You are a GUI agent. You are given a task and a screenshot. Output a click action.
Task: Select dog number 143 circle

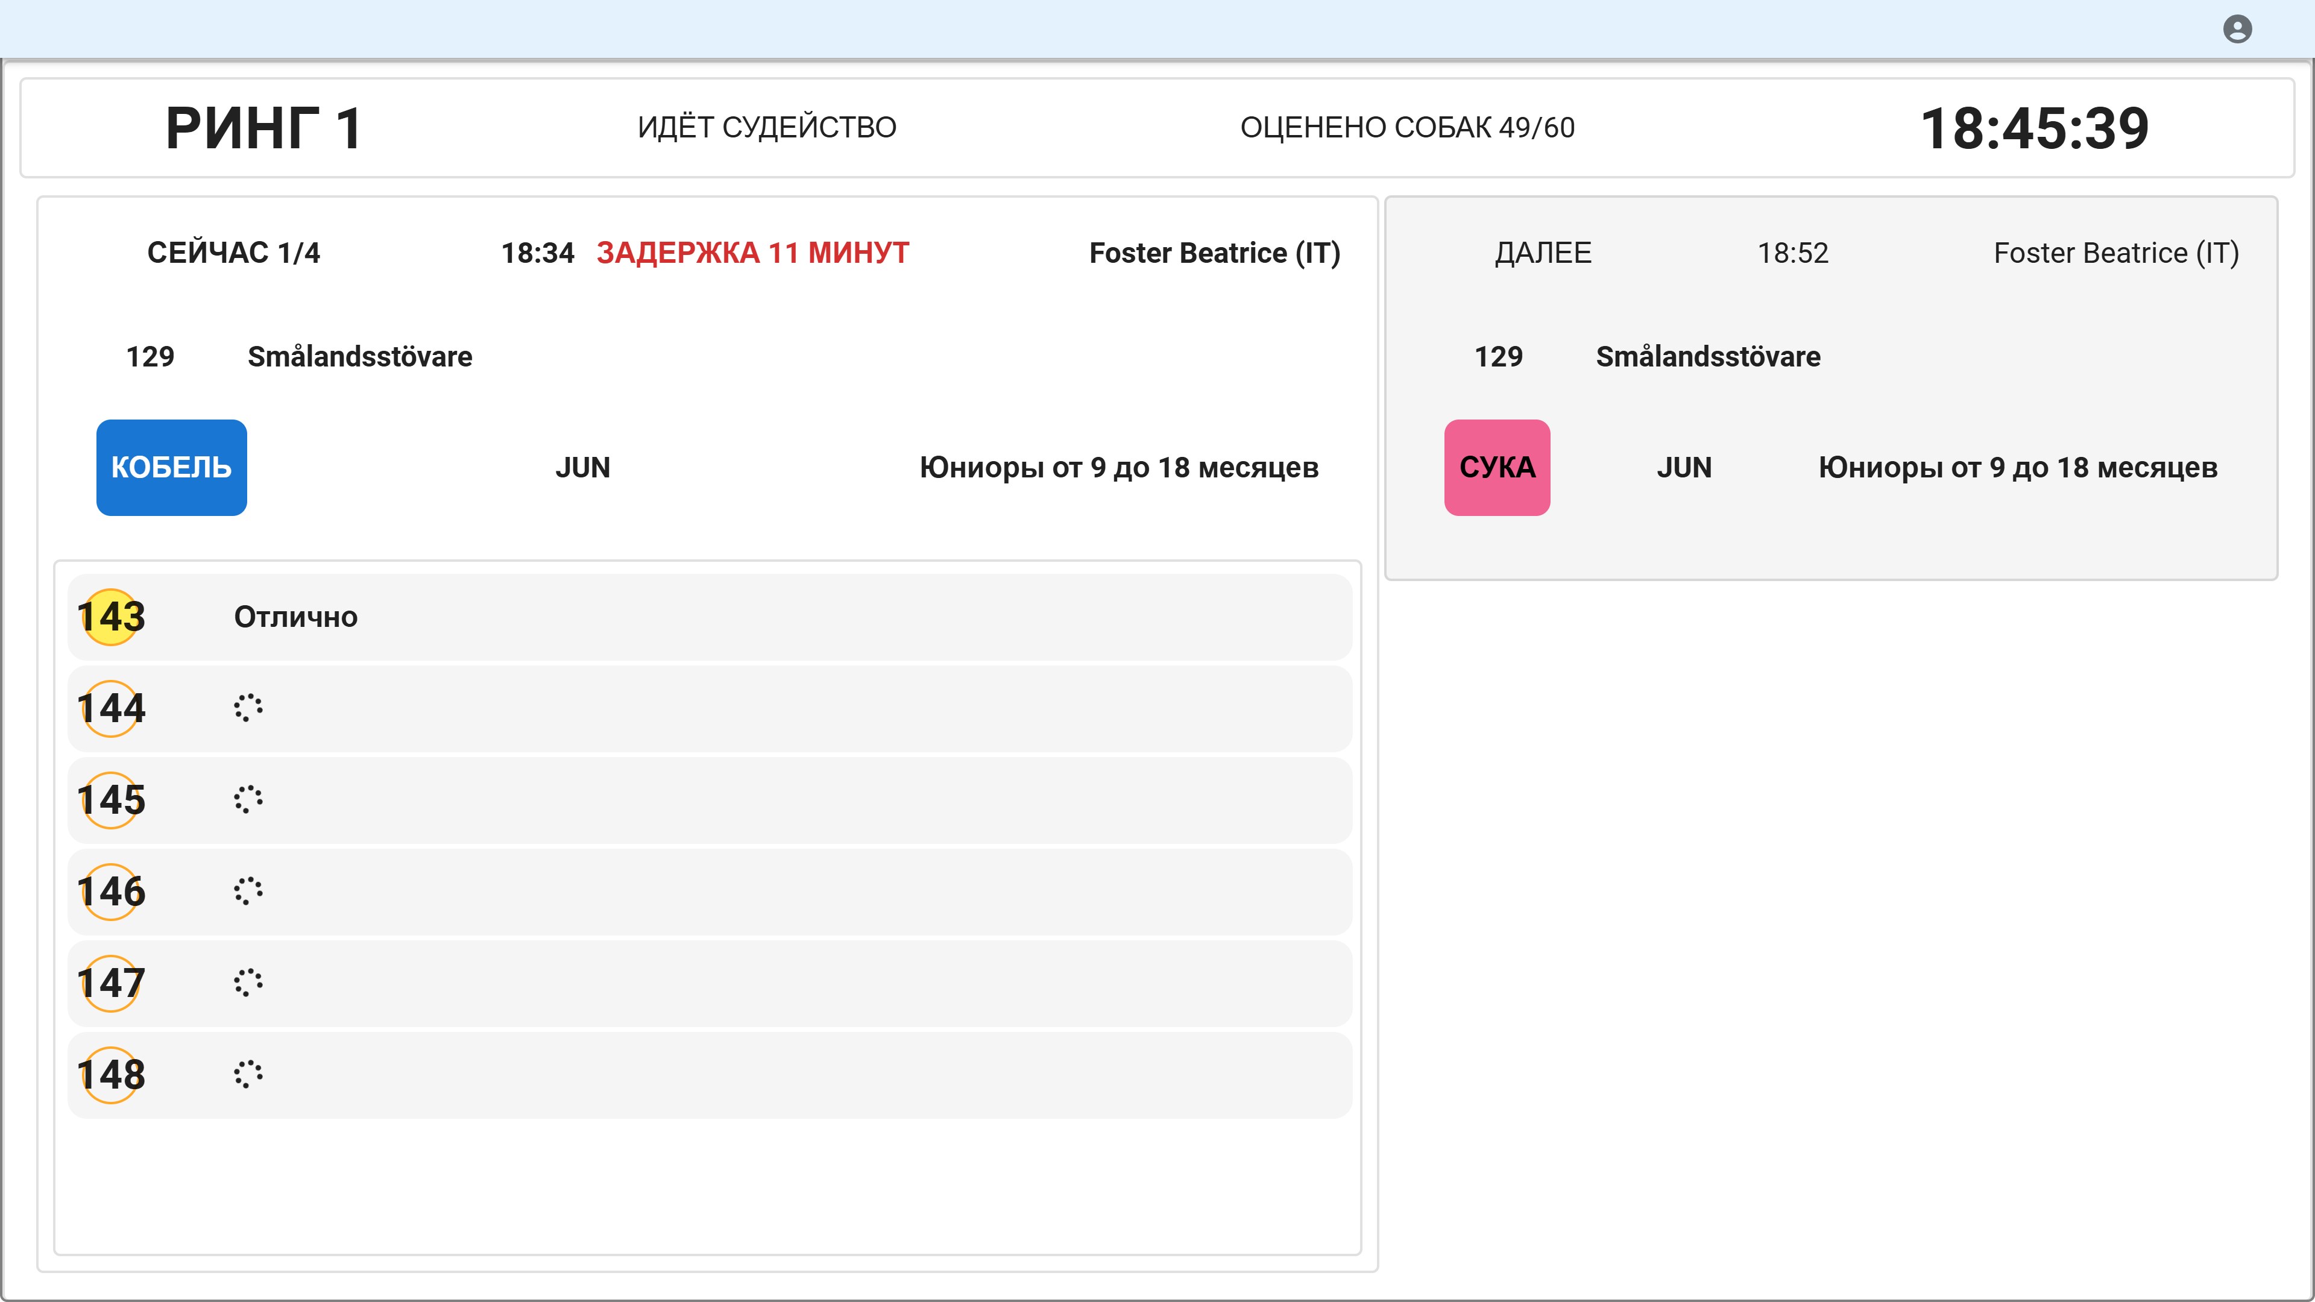tap(110, 617)
